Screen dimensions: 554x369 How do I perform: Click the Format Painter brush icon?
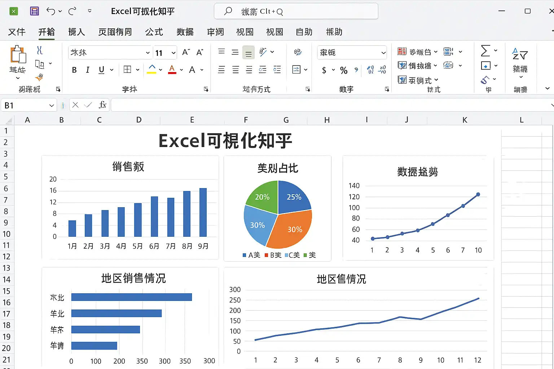39,77
